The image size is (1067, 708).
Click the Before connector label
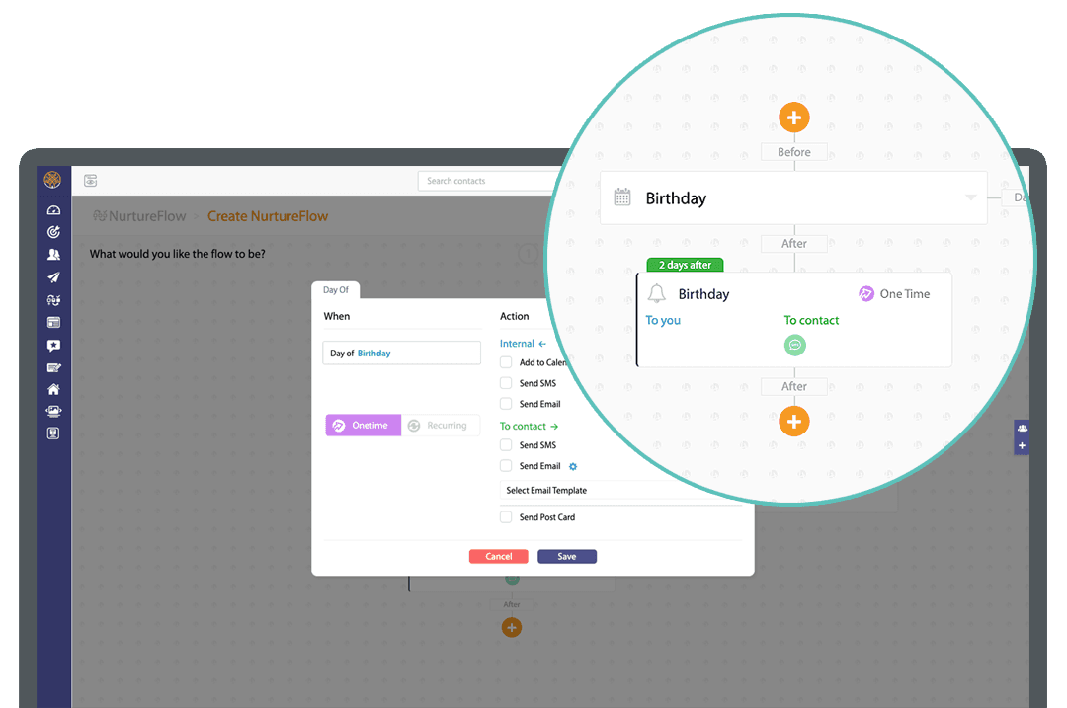point(794,152)
